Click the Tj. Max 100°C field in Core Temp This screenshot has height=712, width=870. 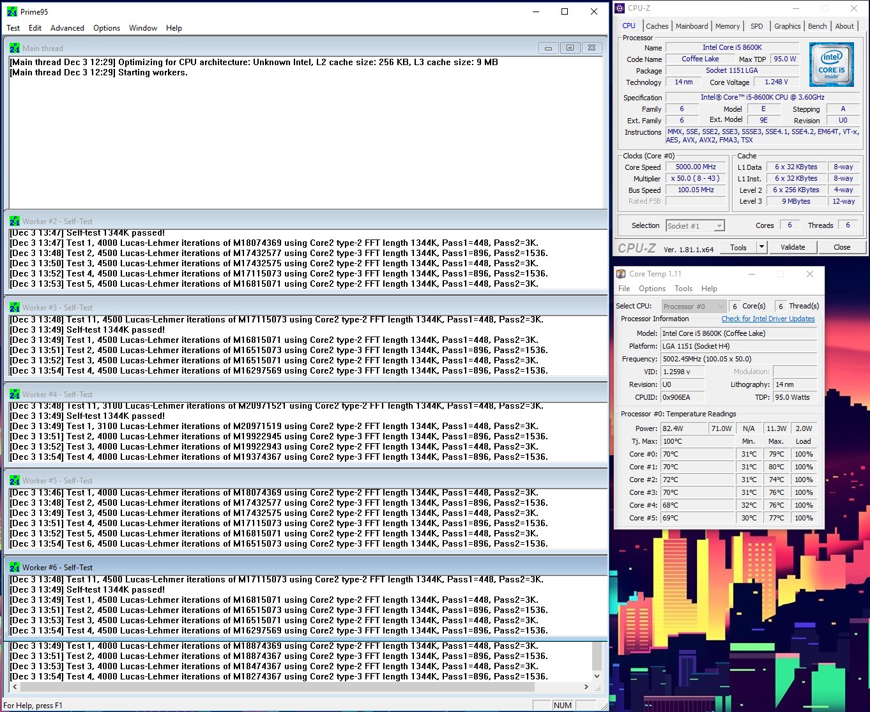696,441
